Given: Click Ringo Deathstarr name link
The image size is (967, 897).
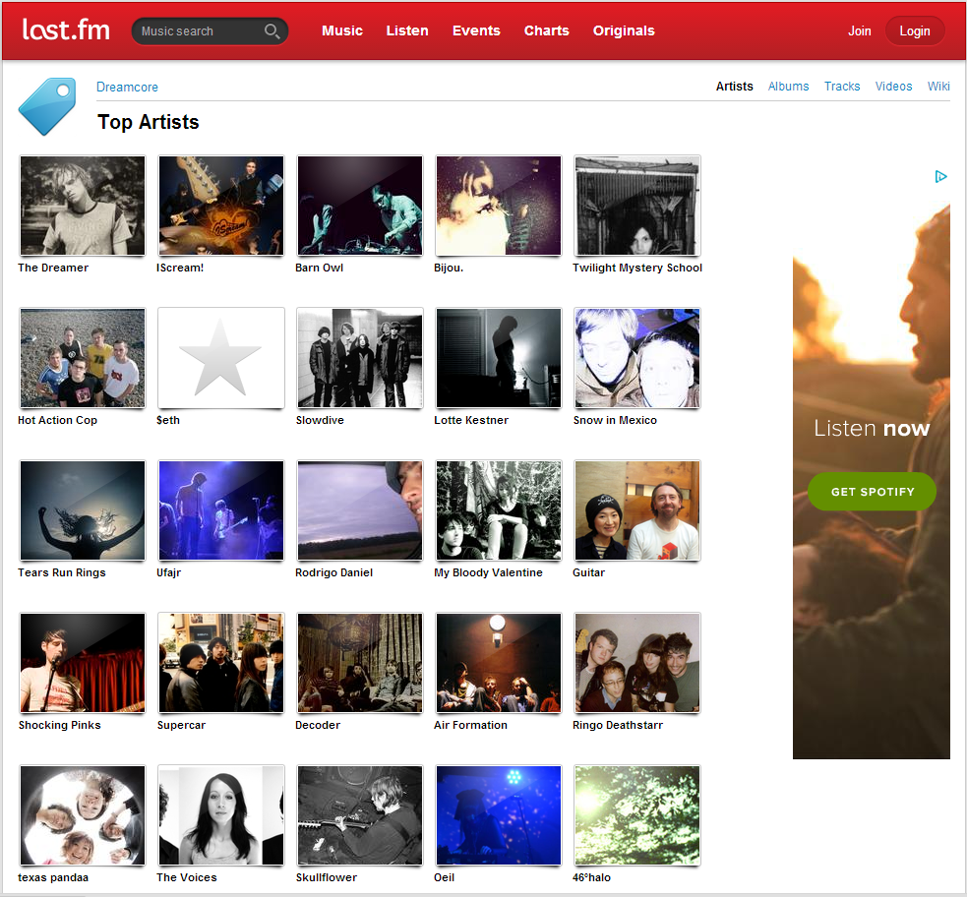Looking at the screenshot, I should [618, 725].
